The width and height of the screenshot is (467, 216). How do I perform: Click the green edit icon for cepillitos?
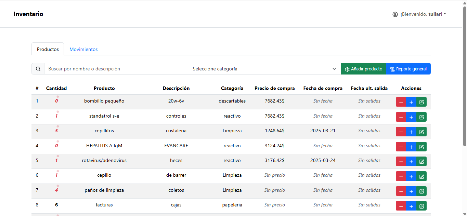coord(421,132)
